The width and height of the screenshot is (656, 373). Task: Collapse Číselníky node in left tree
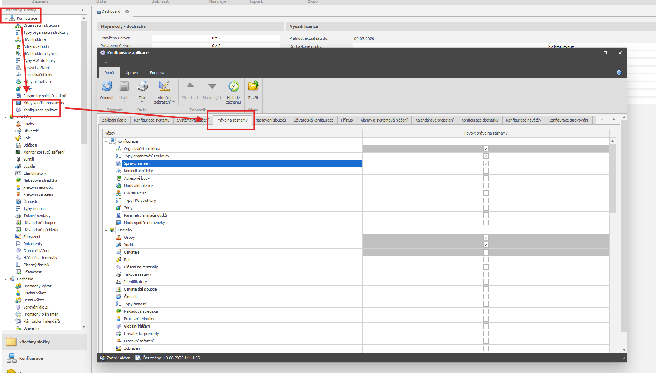6,117
